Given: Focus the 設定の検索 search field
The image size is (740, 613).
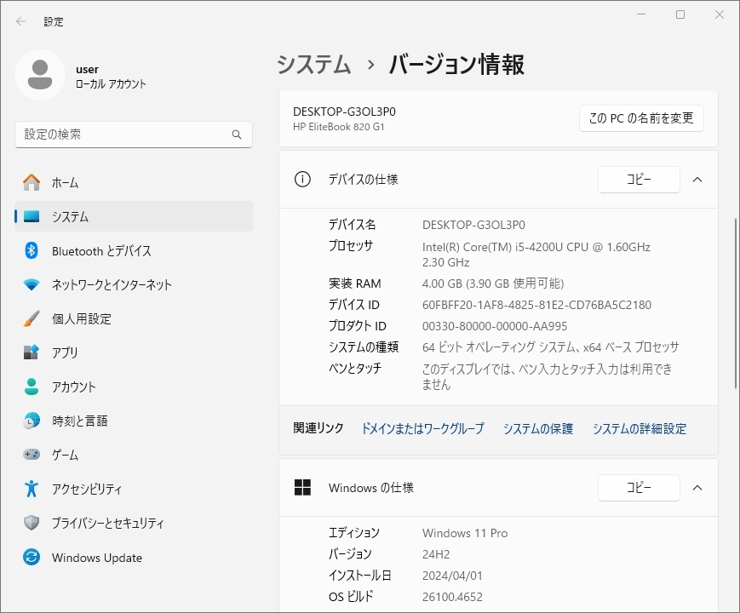Looking at the screenshot, I should coord(134,135).
